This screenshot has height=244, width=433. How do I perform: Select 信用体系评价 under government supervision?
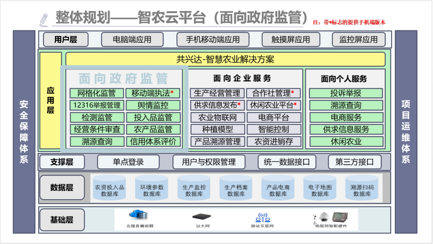pyautogui.click(x=153, y=141)
